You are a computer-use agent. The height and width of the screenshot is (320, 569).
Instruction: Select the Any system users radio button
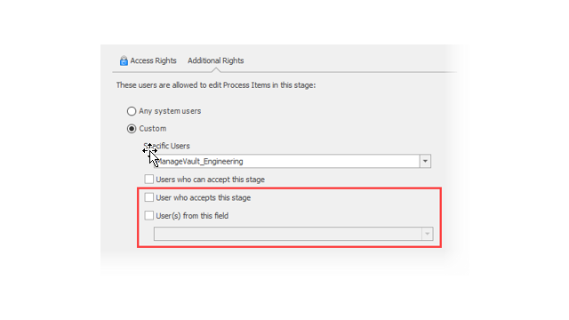pos(132,111)
